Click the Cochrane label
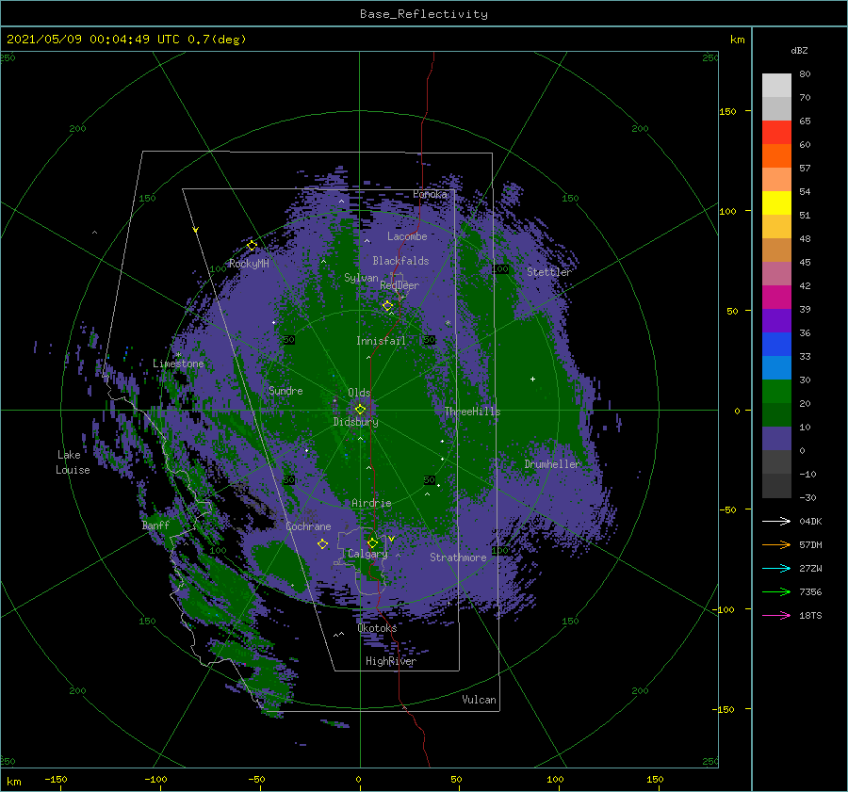This screenshot has width=848, height=792. point(308,526)
